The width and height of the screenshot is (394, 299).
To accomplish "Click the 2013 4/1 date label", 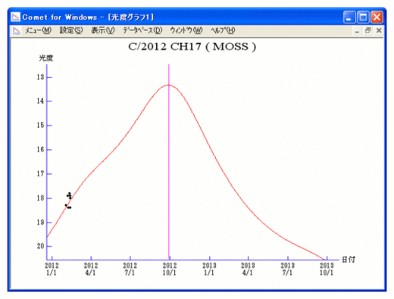I will (x=248, y=269).
